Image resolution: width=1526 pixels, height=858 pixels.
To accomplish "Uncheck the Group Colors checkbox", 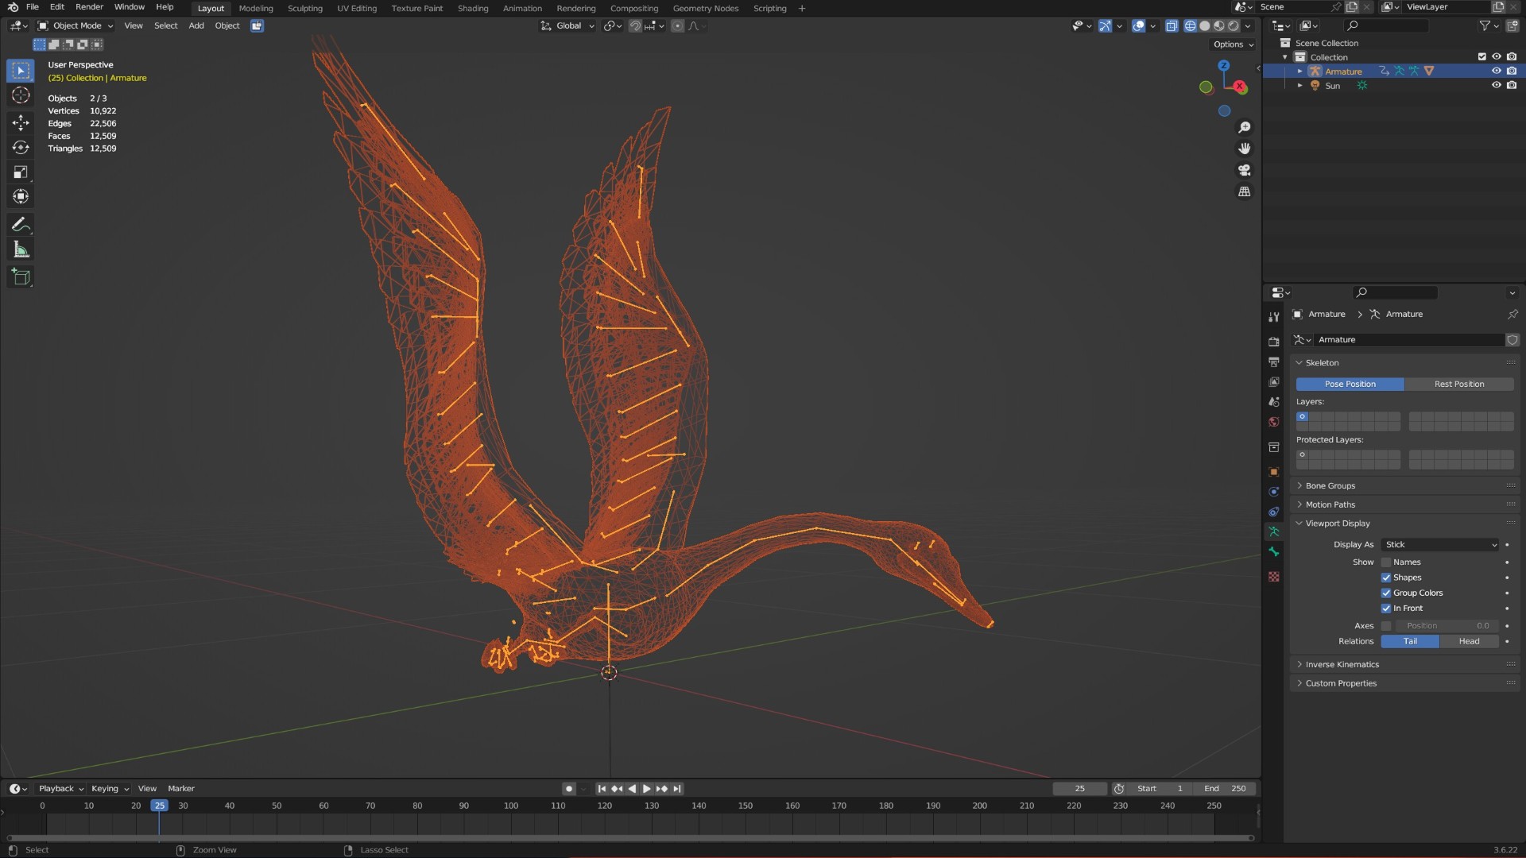I will (1386, 593).
